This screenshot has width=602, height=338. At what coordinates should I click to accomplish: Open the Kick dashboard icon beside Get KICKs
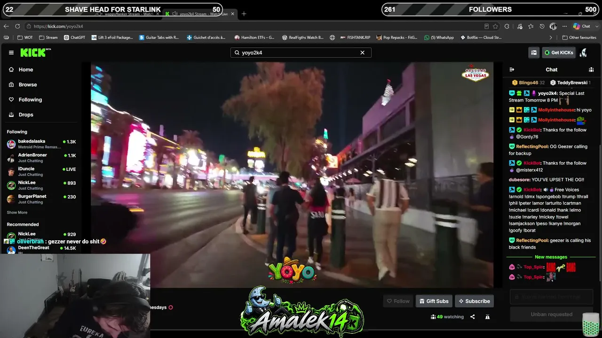click(x=534, y=53)
